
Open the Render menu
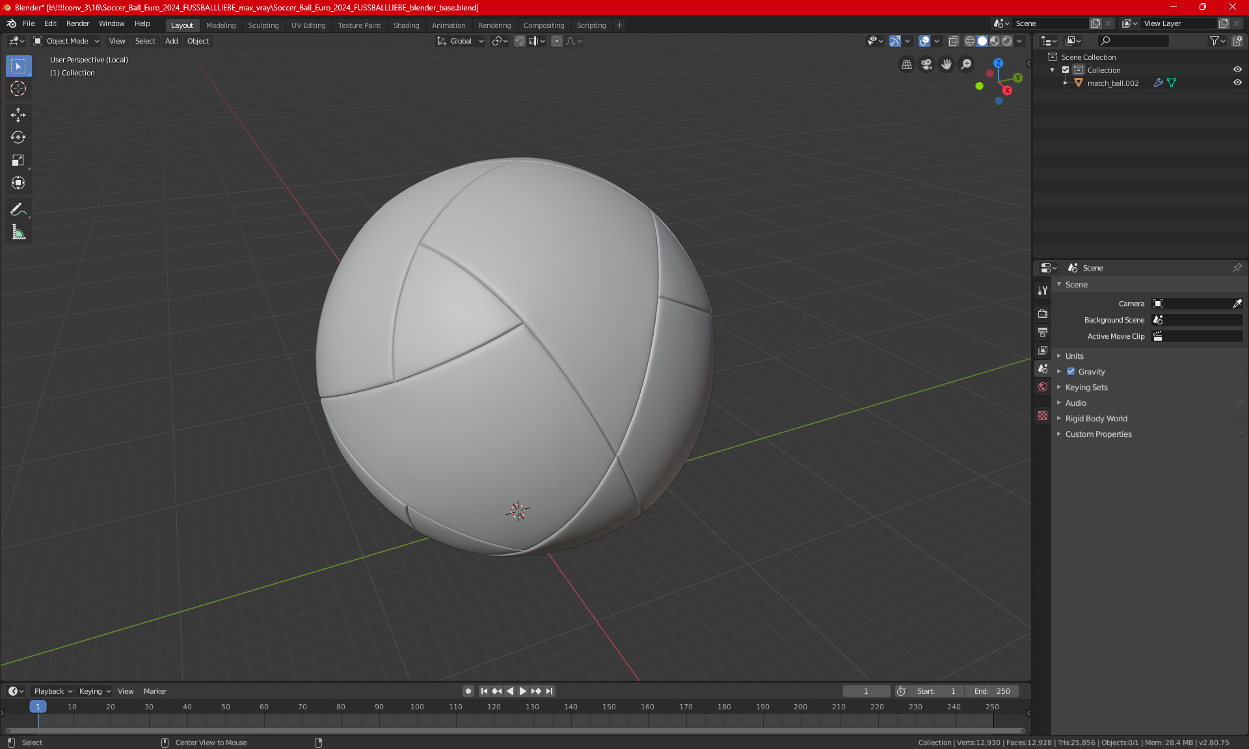[x=77, y=23]
